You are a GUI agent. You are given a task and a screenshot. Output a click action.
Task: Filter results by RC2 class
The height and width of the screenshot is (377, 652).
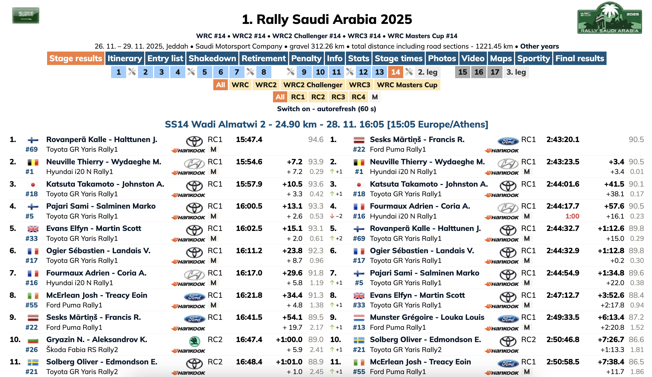(318, 97)
